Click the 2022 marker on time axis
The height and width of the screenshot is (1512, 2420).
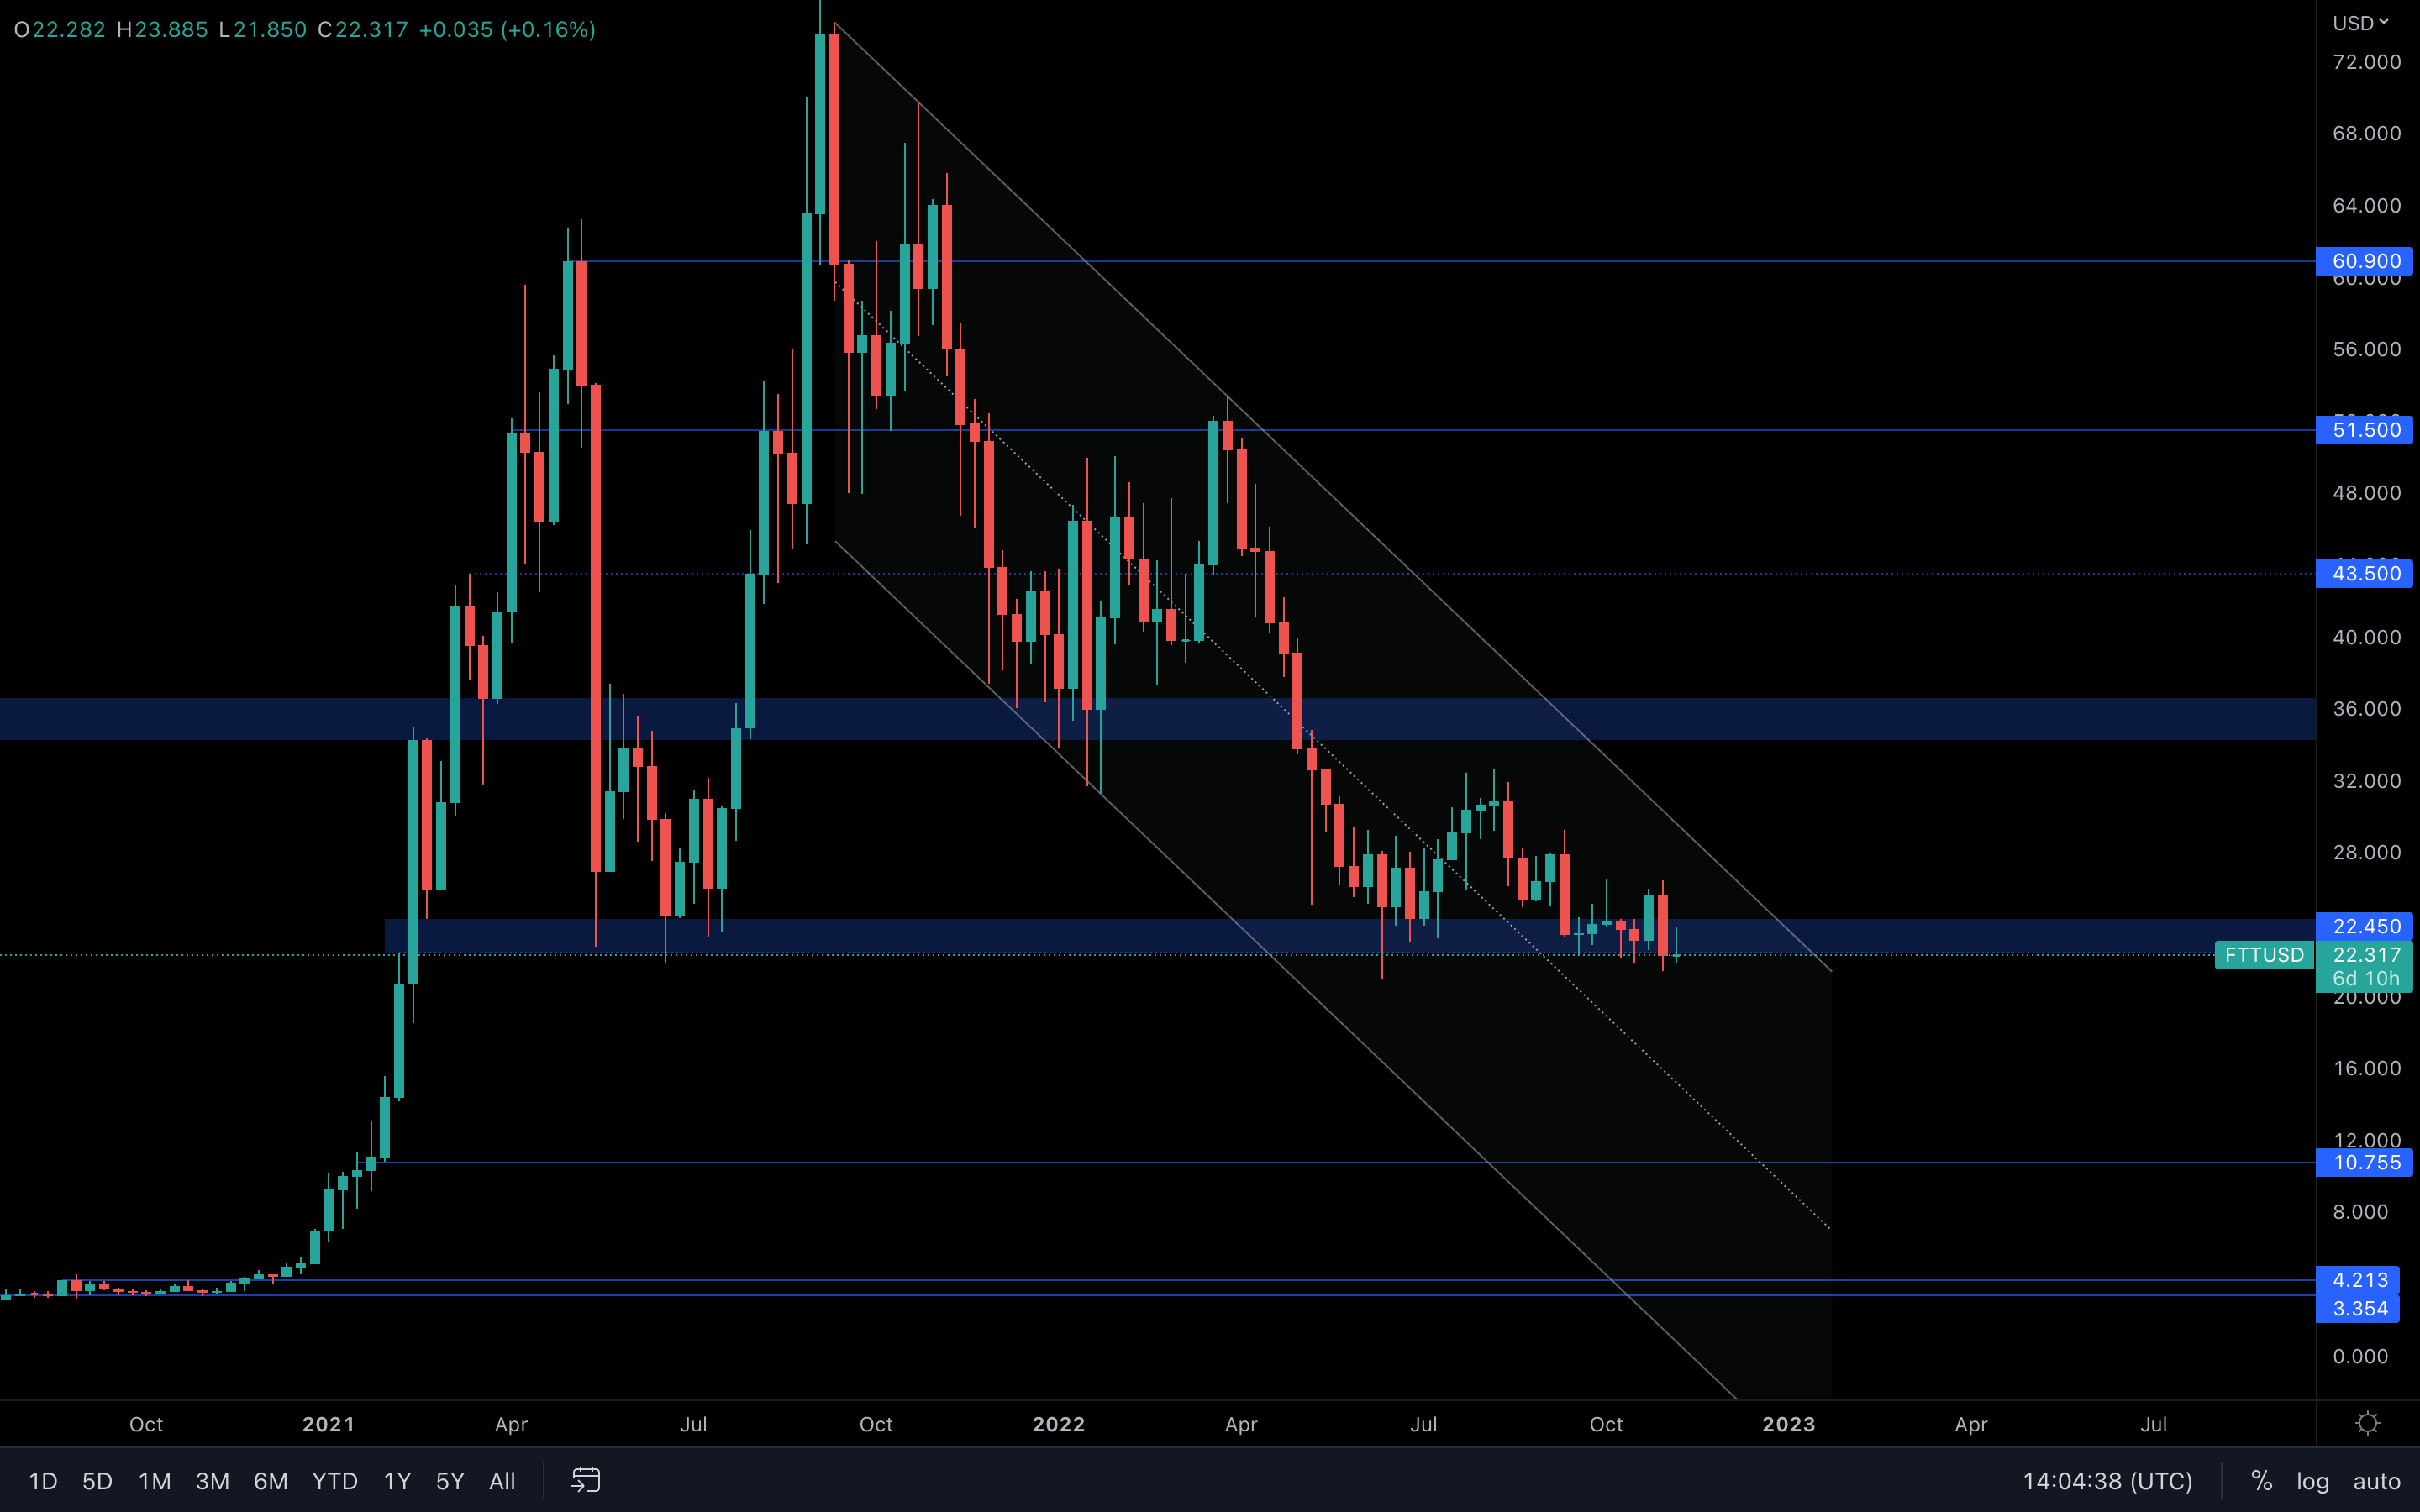(x=1058, y=1424)
